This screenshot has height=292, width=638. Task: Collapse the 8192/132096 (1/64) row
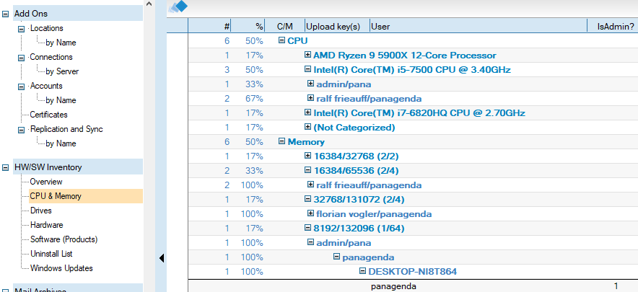pos(307,228)
